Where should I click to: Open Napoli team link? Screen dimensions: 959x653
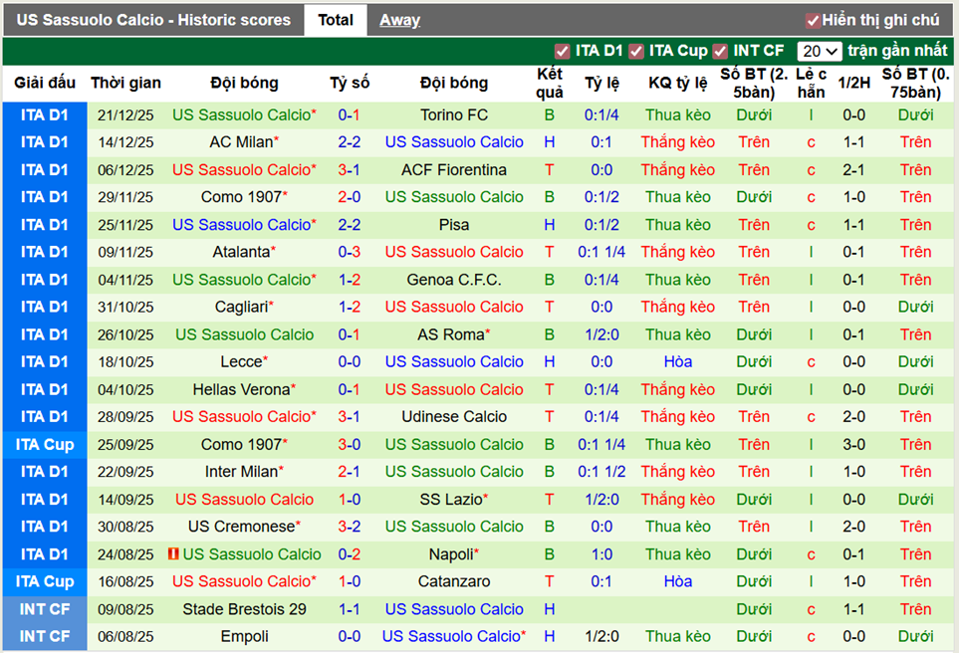tap(451, 554)
